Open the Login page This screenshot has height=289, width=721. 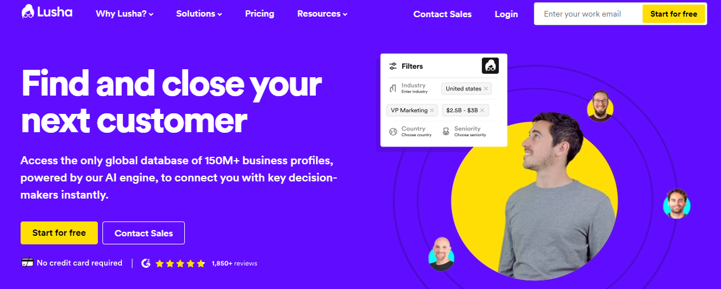tap(506, 14)
